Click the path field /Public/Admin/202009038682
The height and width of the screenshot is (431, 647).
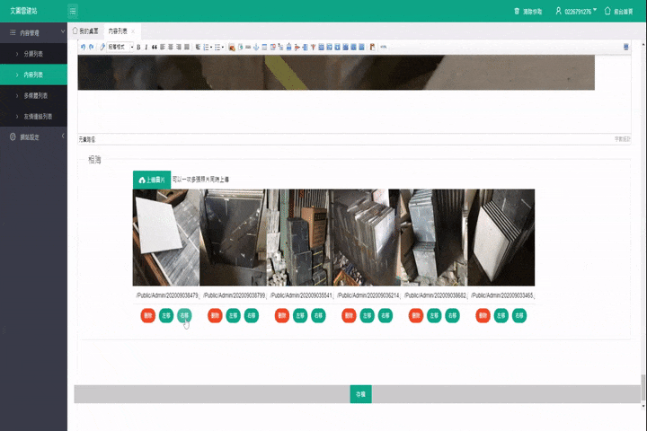(x=435, y=295)
